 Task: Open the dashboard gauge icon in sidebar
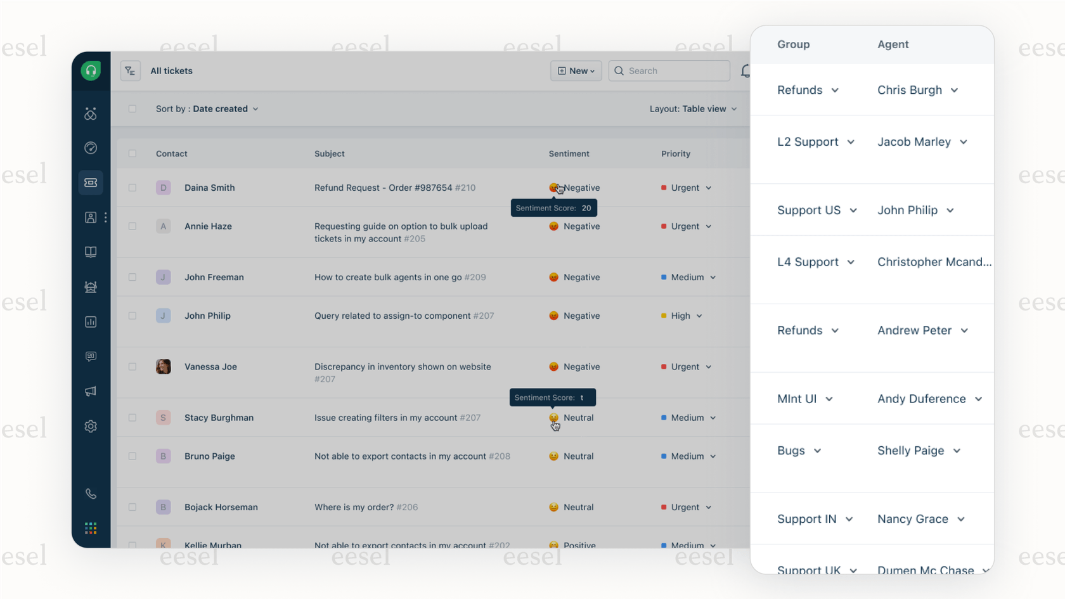click(x=91, y=148)
